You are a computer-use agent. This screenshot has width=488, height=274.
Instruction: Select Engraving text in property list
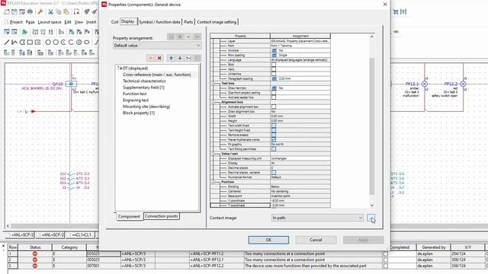click(x=136, y=100)
